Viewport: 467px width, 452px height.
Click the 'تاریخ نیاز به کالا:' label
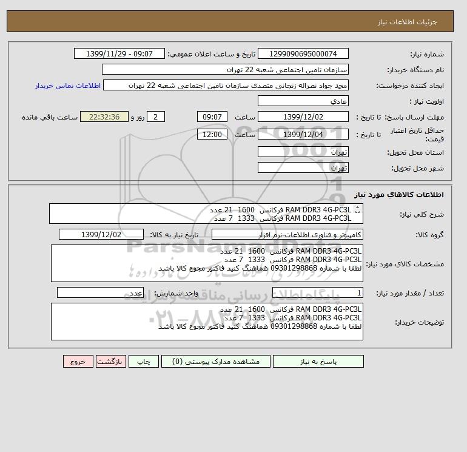click(x=174, y=235)
